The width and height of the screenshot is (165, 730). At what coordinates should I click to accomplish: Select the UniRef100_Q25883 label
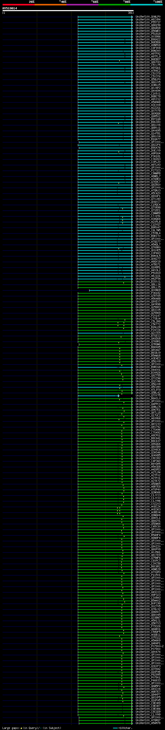point(148,307)
